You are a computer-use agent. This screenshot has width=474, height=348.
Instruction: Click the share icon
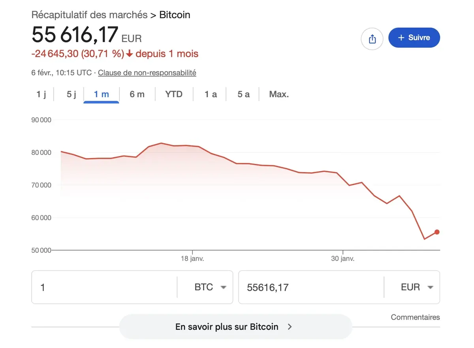tap(372, 39)
